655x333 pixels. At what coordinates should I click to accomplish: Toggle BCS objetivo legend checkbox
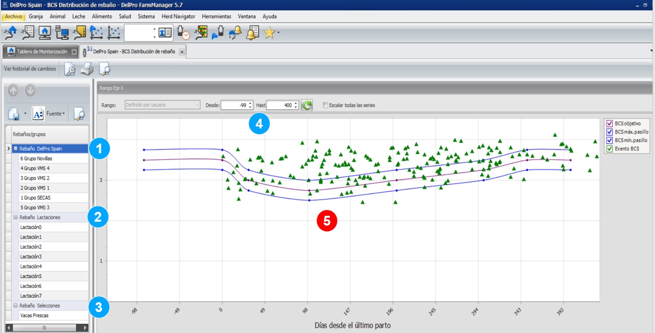(609, 124)
